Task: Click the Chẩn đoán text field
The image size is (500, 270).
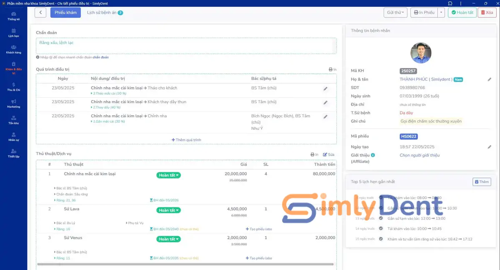Action: [186, 46]
